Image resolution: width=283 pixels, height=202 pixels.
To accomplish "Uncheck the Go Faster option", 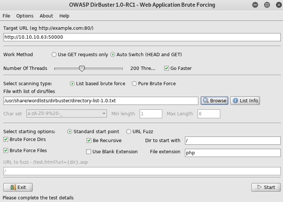I will pyautogui.click(x=166, y=68).
